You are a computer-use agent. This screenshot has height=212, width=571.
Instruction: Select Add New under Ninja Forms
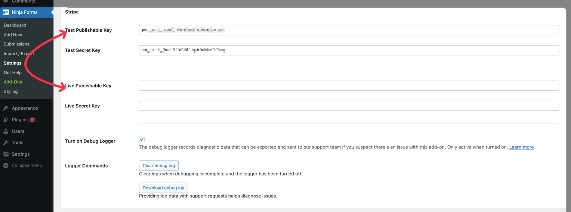point(13,35)
